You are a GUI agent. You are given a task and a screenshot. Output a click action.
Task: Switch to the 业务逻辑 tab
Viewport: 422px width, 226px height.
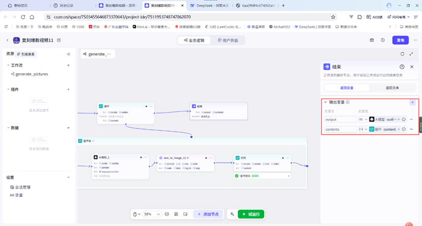tap(194, 40)
